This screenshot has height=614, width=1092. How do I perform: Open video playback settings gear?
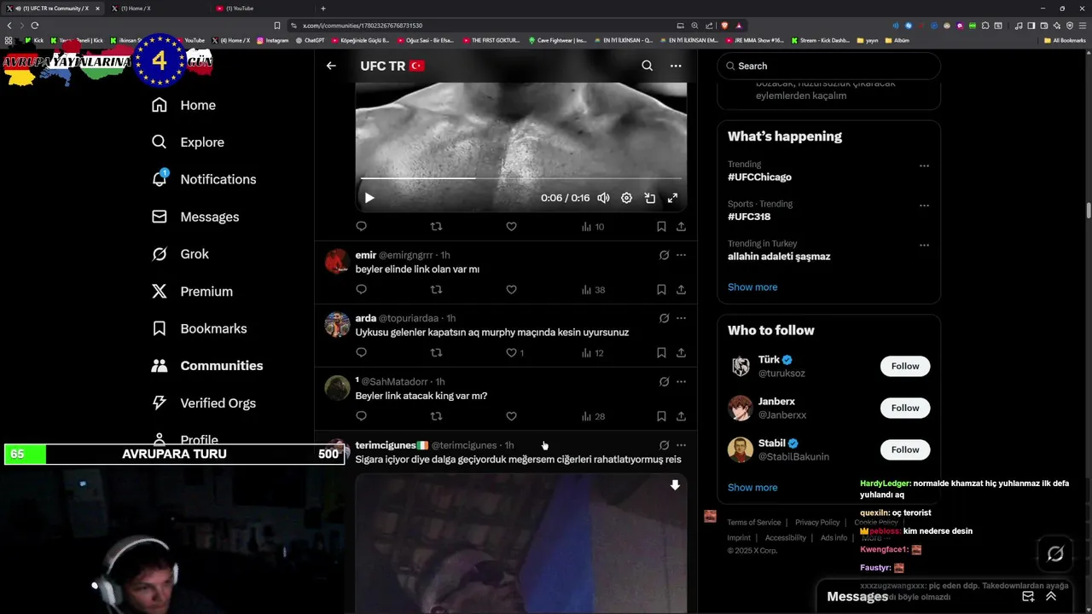coord(626,198)
